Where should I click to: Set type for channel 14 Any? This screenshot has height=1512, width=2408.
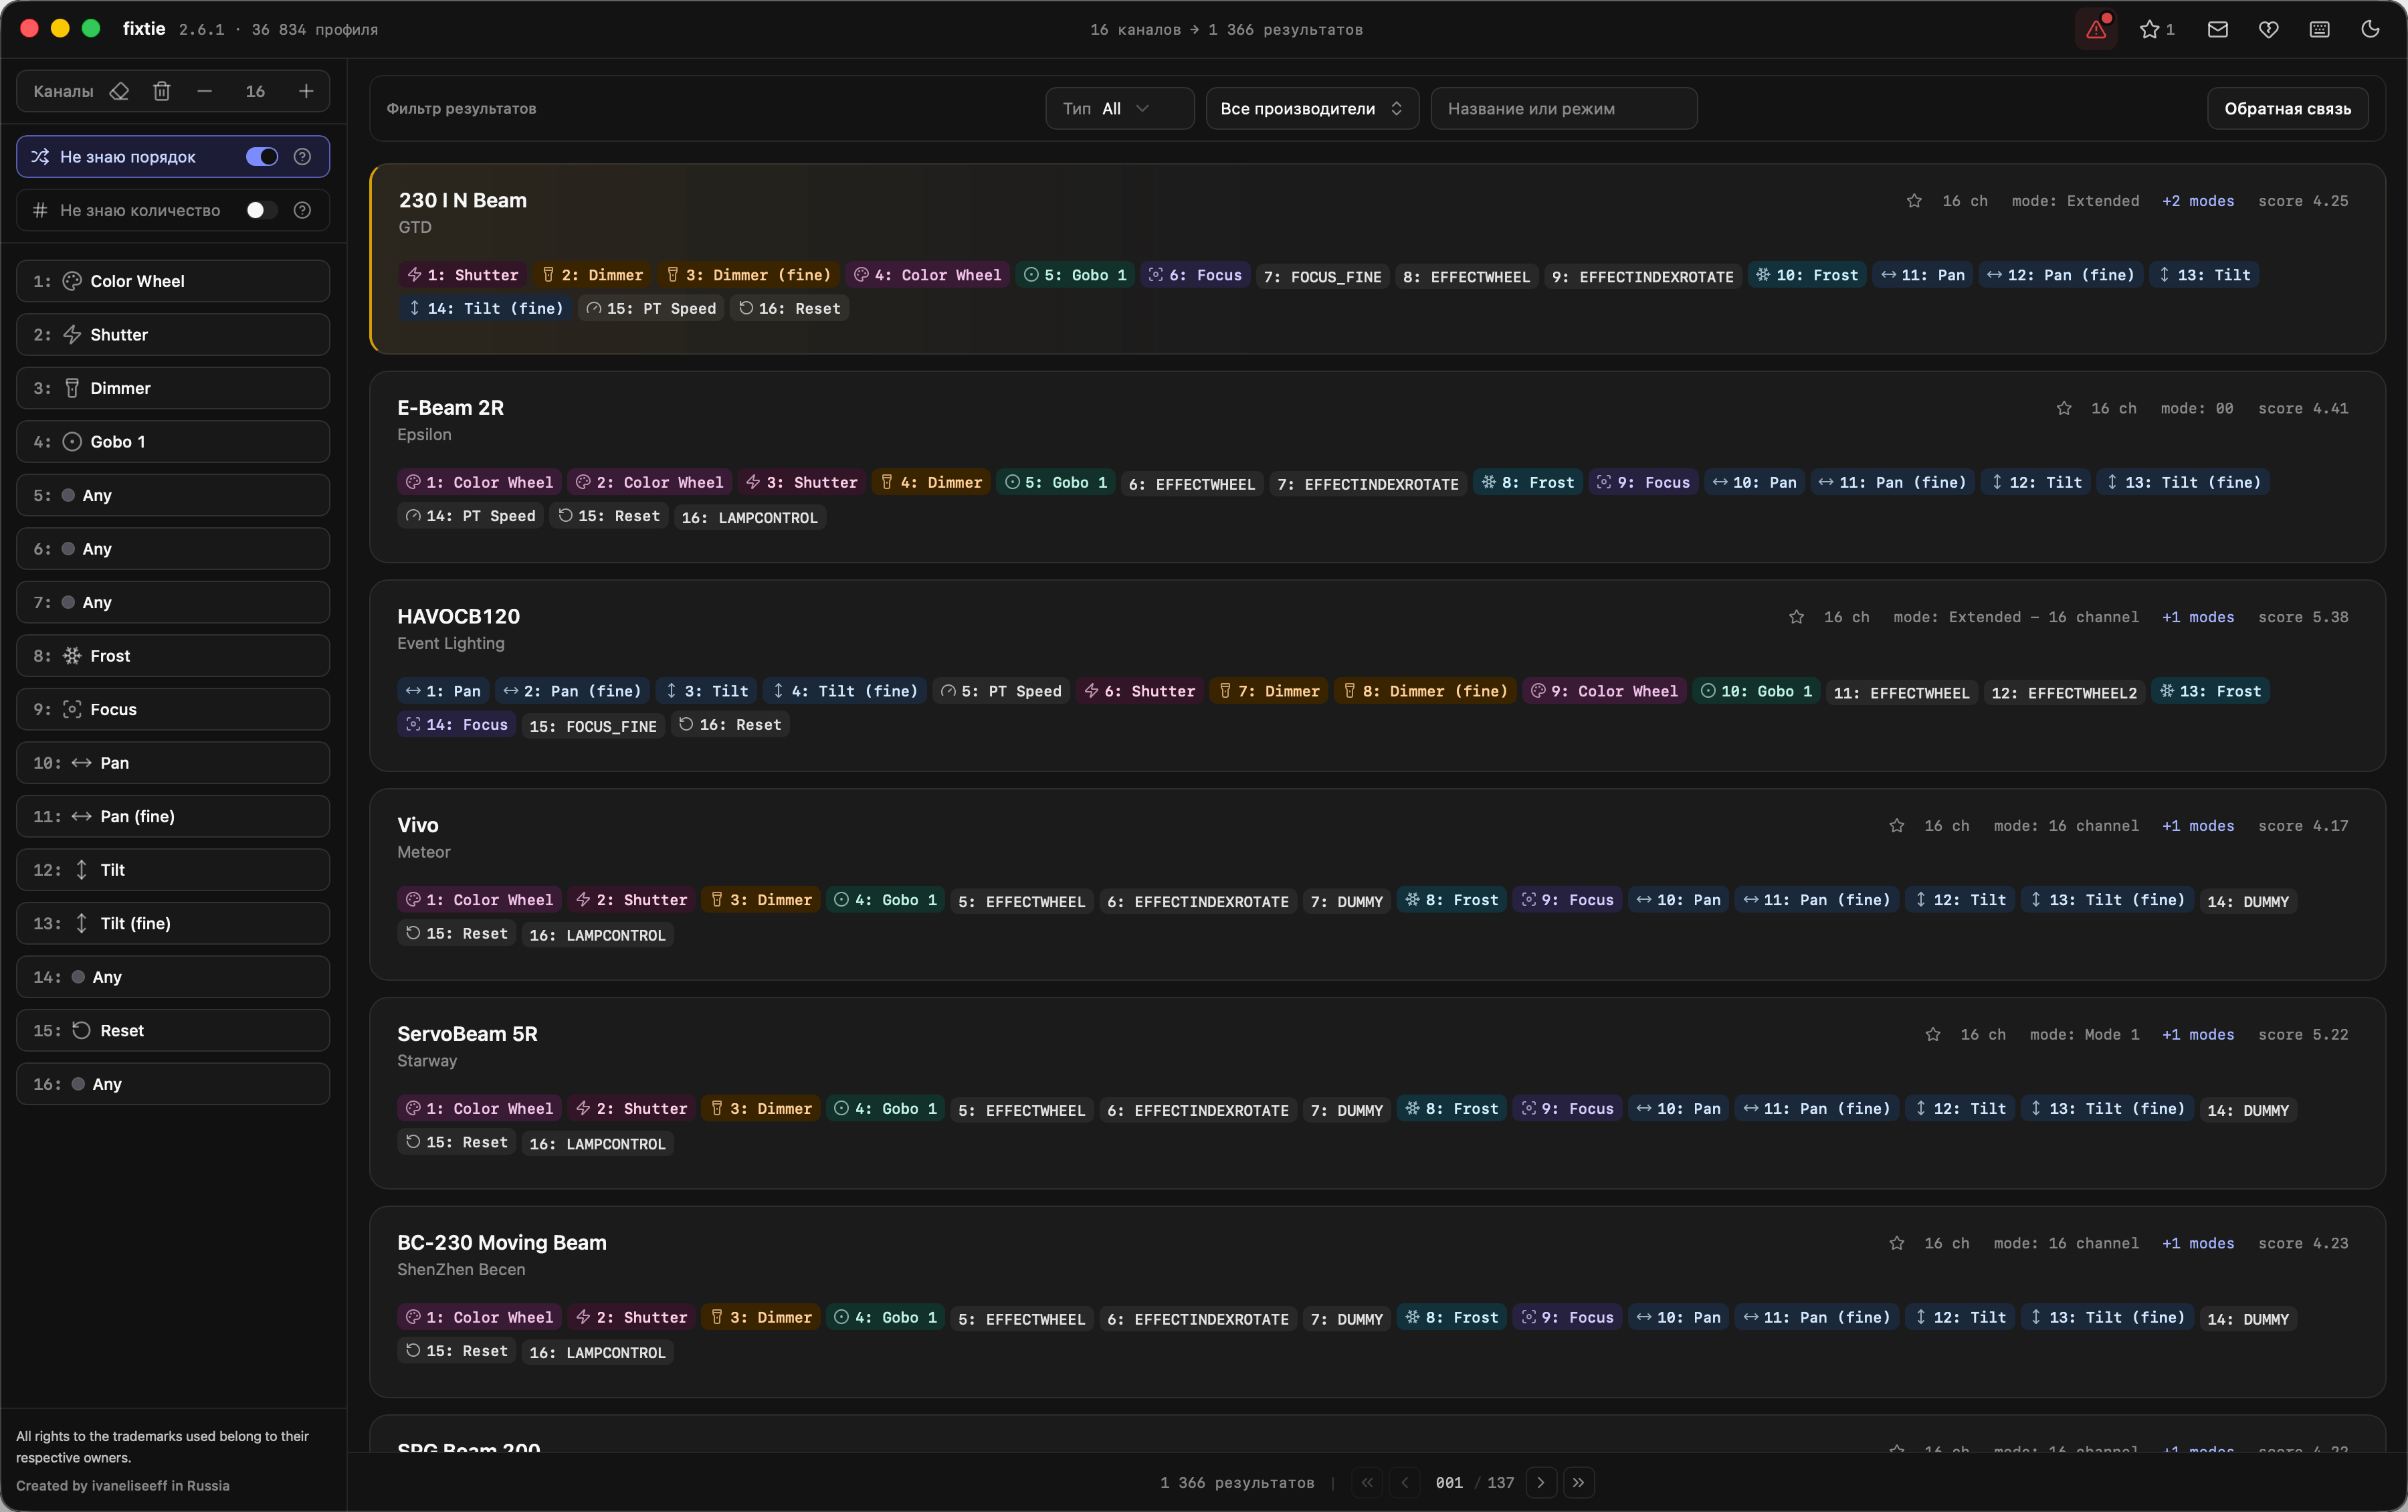[x=173, y=977]
